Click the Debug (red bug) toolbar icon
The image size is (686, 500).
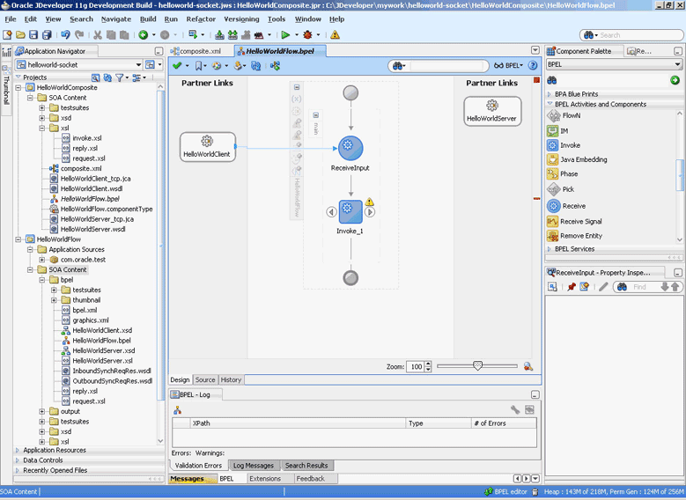tap(306, 35)
